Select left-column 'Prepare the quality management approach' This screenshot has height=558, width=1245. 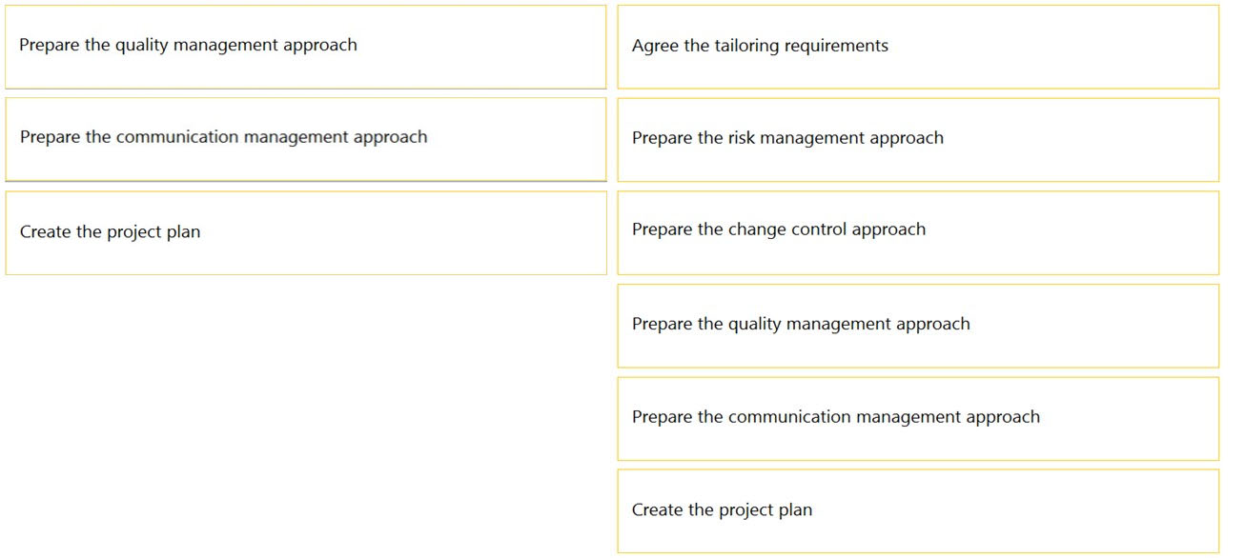pyautogui.click(x=306, y=47)
